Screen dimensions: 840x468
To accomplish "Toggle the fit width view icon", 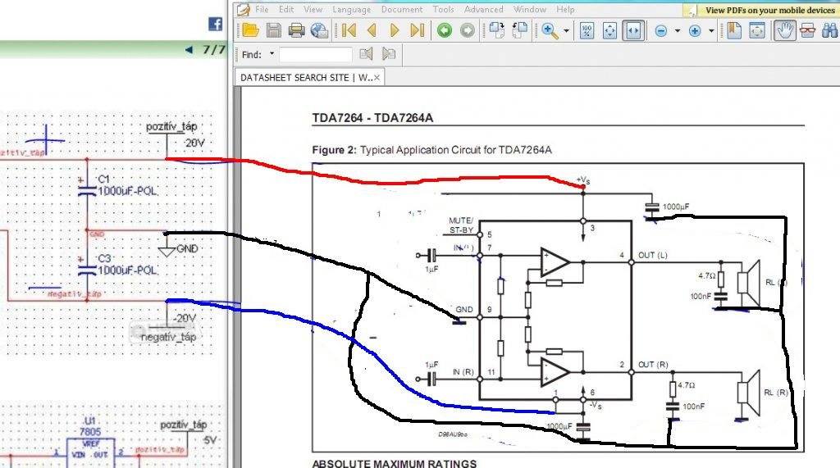I will pyautogui.click(x=632, y=30).
